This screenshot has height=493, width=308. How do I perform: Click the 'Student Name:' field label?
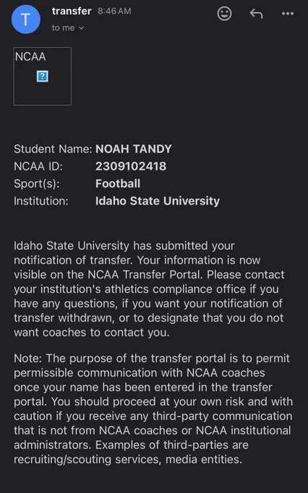pos(53,149)
